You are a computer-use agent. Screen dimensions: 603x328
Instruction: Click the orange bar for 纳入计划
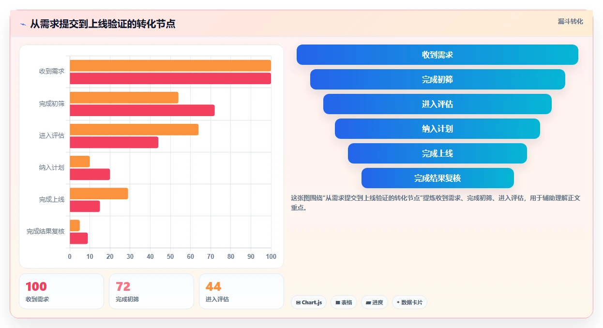pos(80,162)
